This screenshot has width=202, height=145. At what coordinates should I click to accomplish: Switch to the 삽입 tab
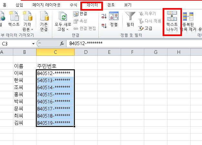point(19,5)
